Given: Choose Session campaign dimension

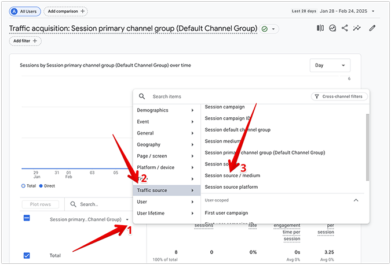Looking at the screenshot, I should pyautogui.click(x=225, y=107).
